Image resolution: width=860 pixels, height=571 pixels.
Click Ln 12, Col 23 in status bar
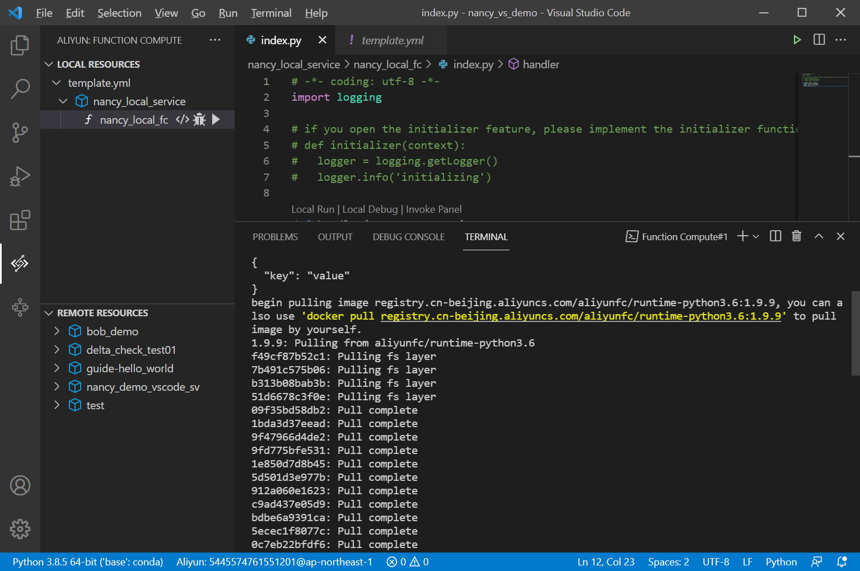point(606,561)
